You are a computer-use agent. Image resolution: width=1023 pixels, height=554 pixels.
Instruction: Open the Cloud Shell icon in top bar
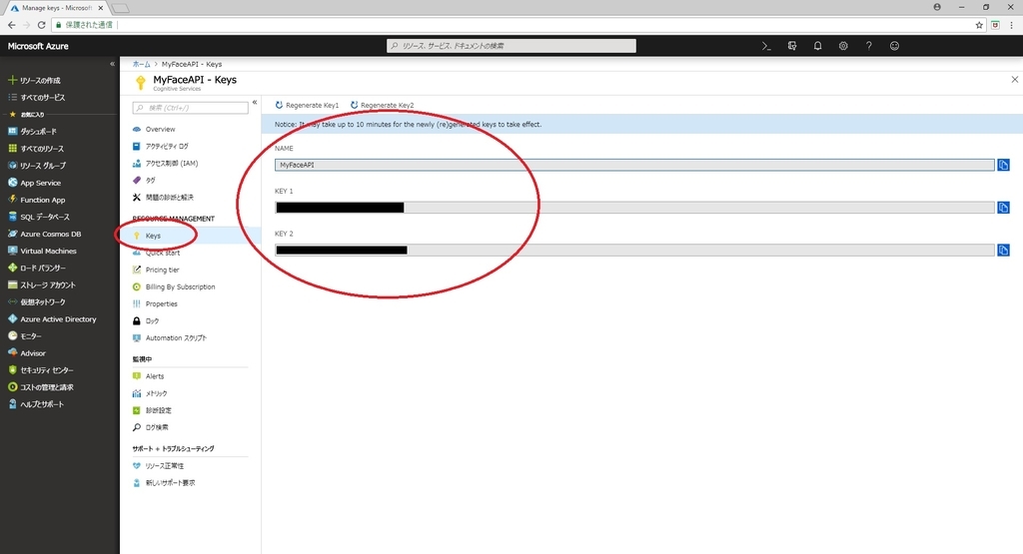coord(766,46)
